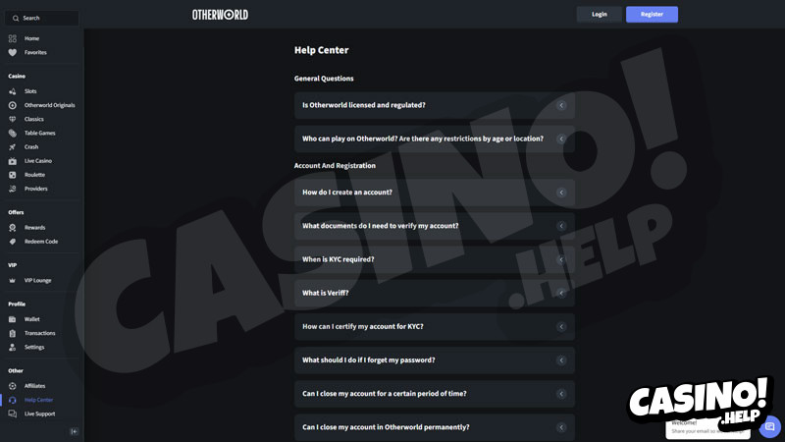
Task: Click the Affiliates icon
Action: click(x=13, y=386)
